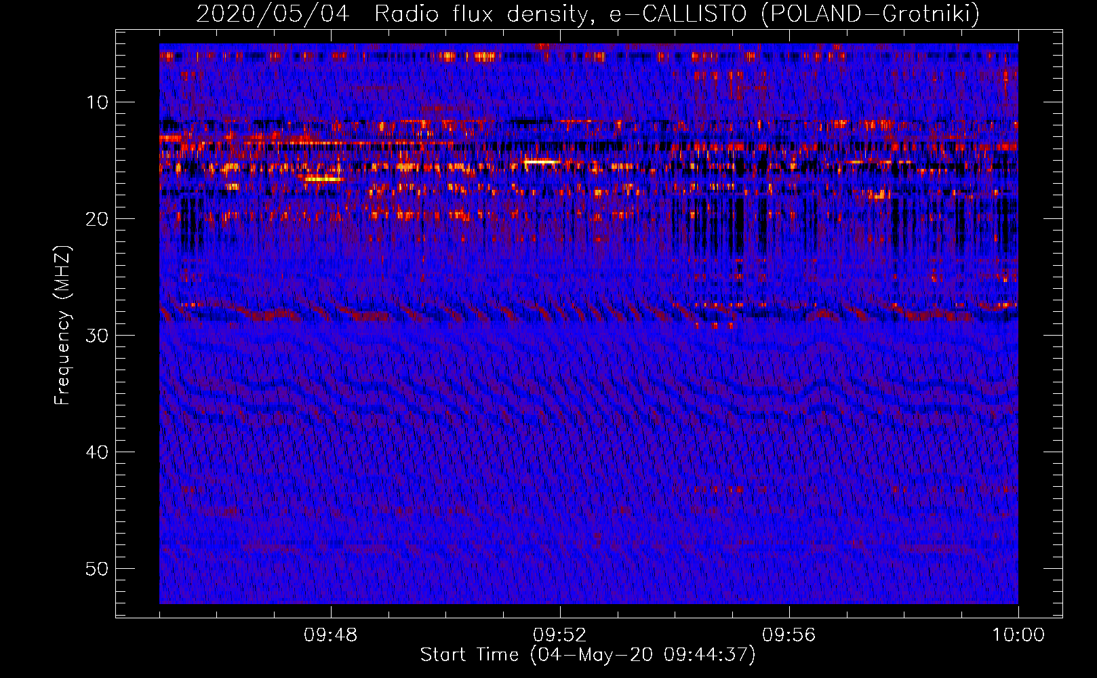The width and height of the screenshot is (1097, 678).
Task: Click the 09:56 time tick label
Action: click(789, 635)
